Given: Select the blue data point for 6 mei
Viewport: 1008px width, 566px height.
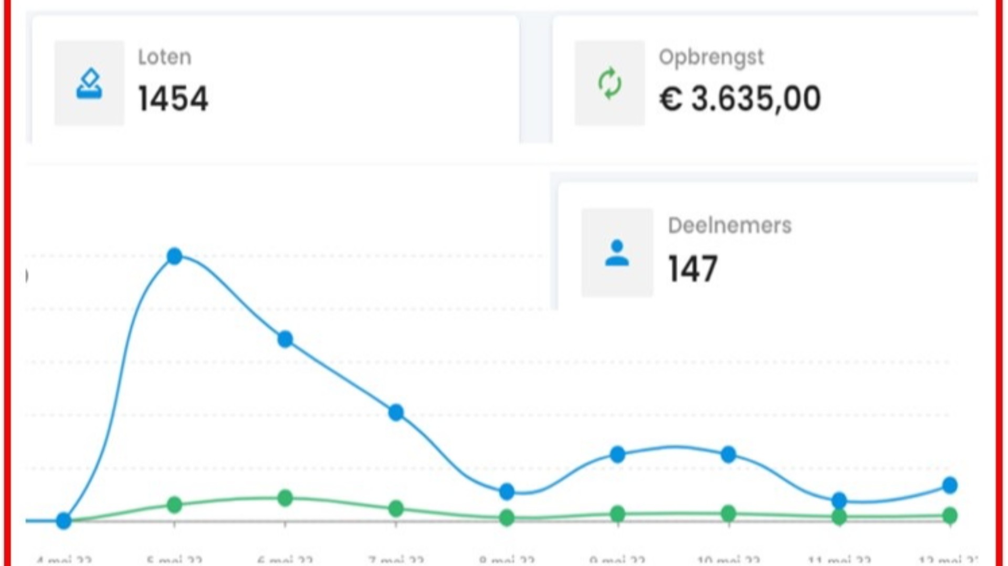Looking at the screenshot, I should pos(285,340).
